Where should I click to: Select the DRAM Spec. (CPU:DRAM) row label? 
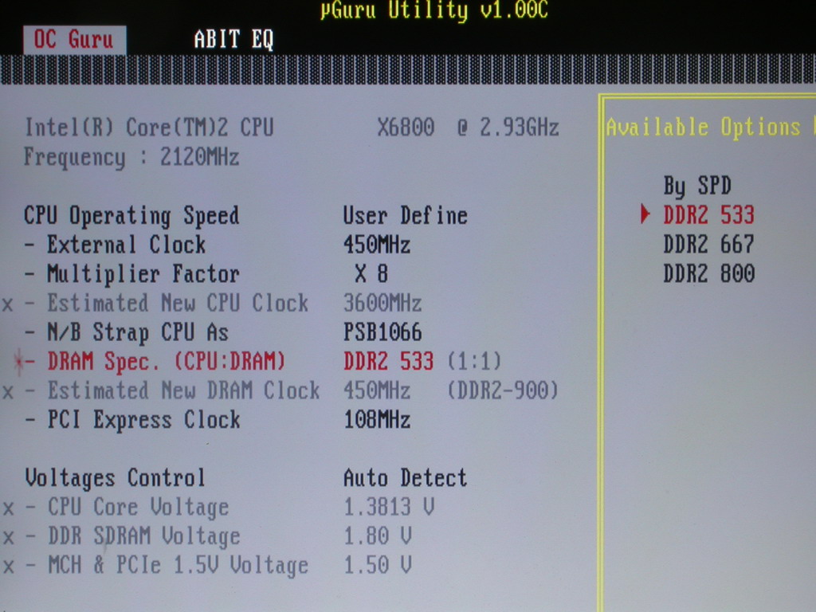click(x=167, y=362)
